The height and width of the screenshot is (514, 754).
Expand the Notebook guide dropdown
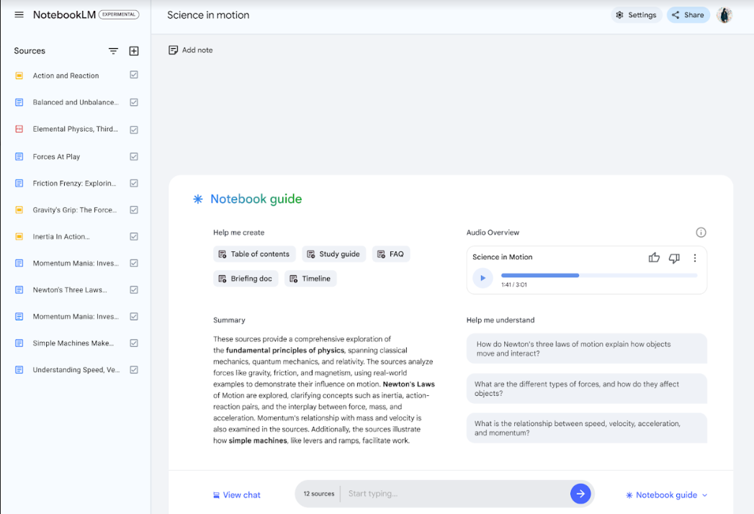pos(665,495)
